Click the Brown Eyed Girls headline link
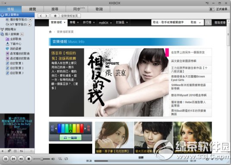The height and width of the screenshot is (165, 231). pyautogui.click(x=188, y=78)
